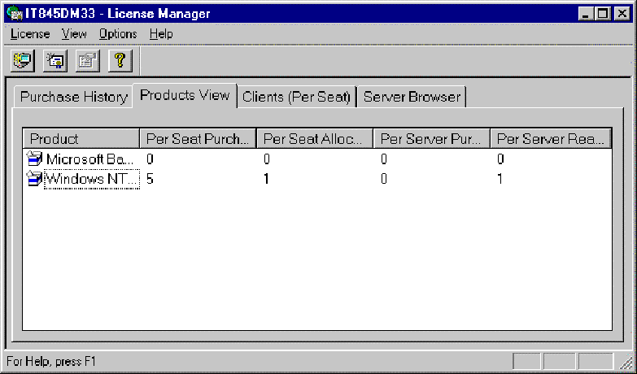Open the Server Browser tab
The width and height of the screenshot is (637, 374).
pyautogui.click(x=412, y=97)
